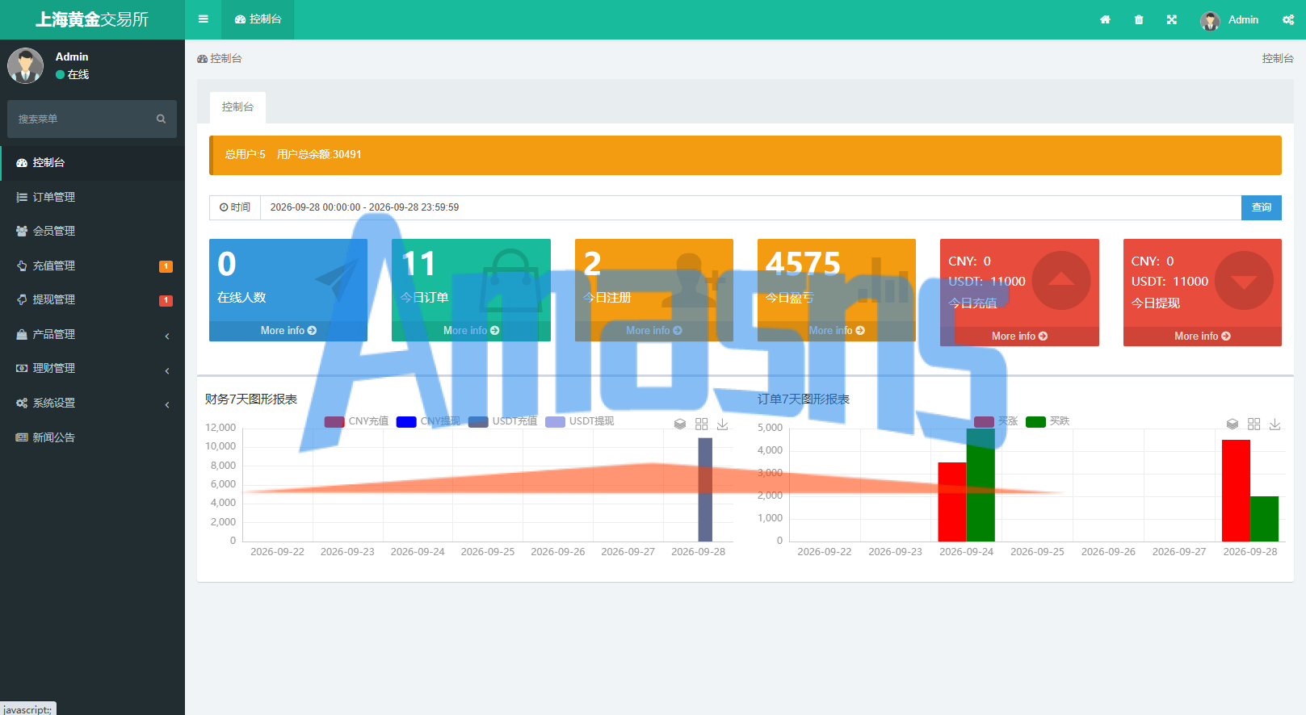Click the 用户总余额:30491 text in the orange banner

tap(319, 155)
